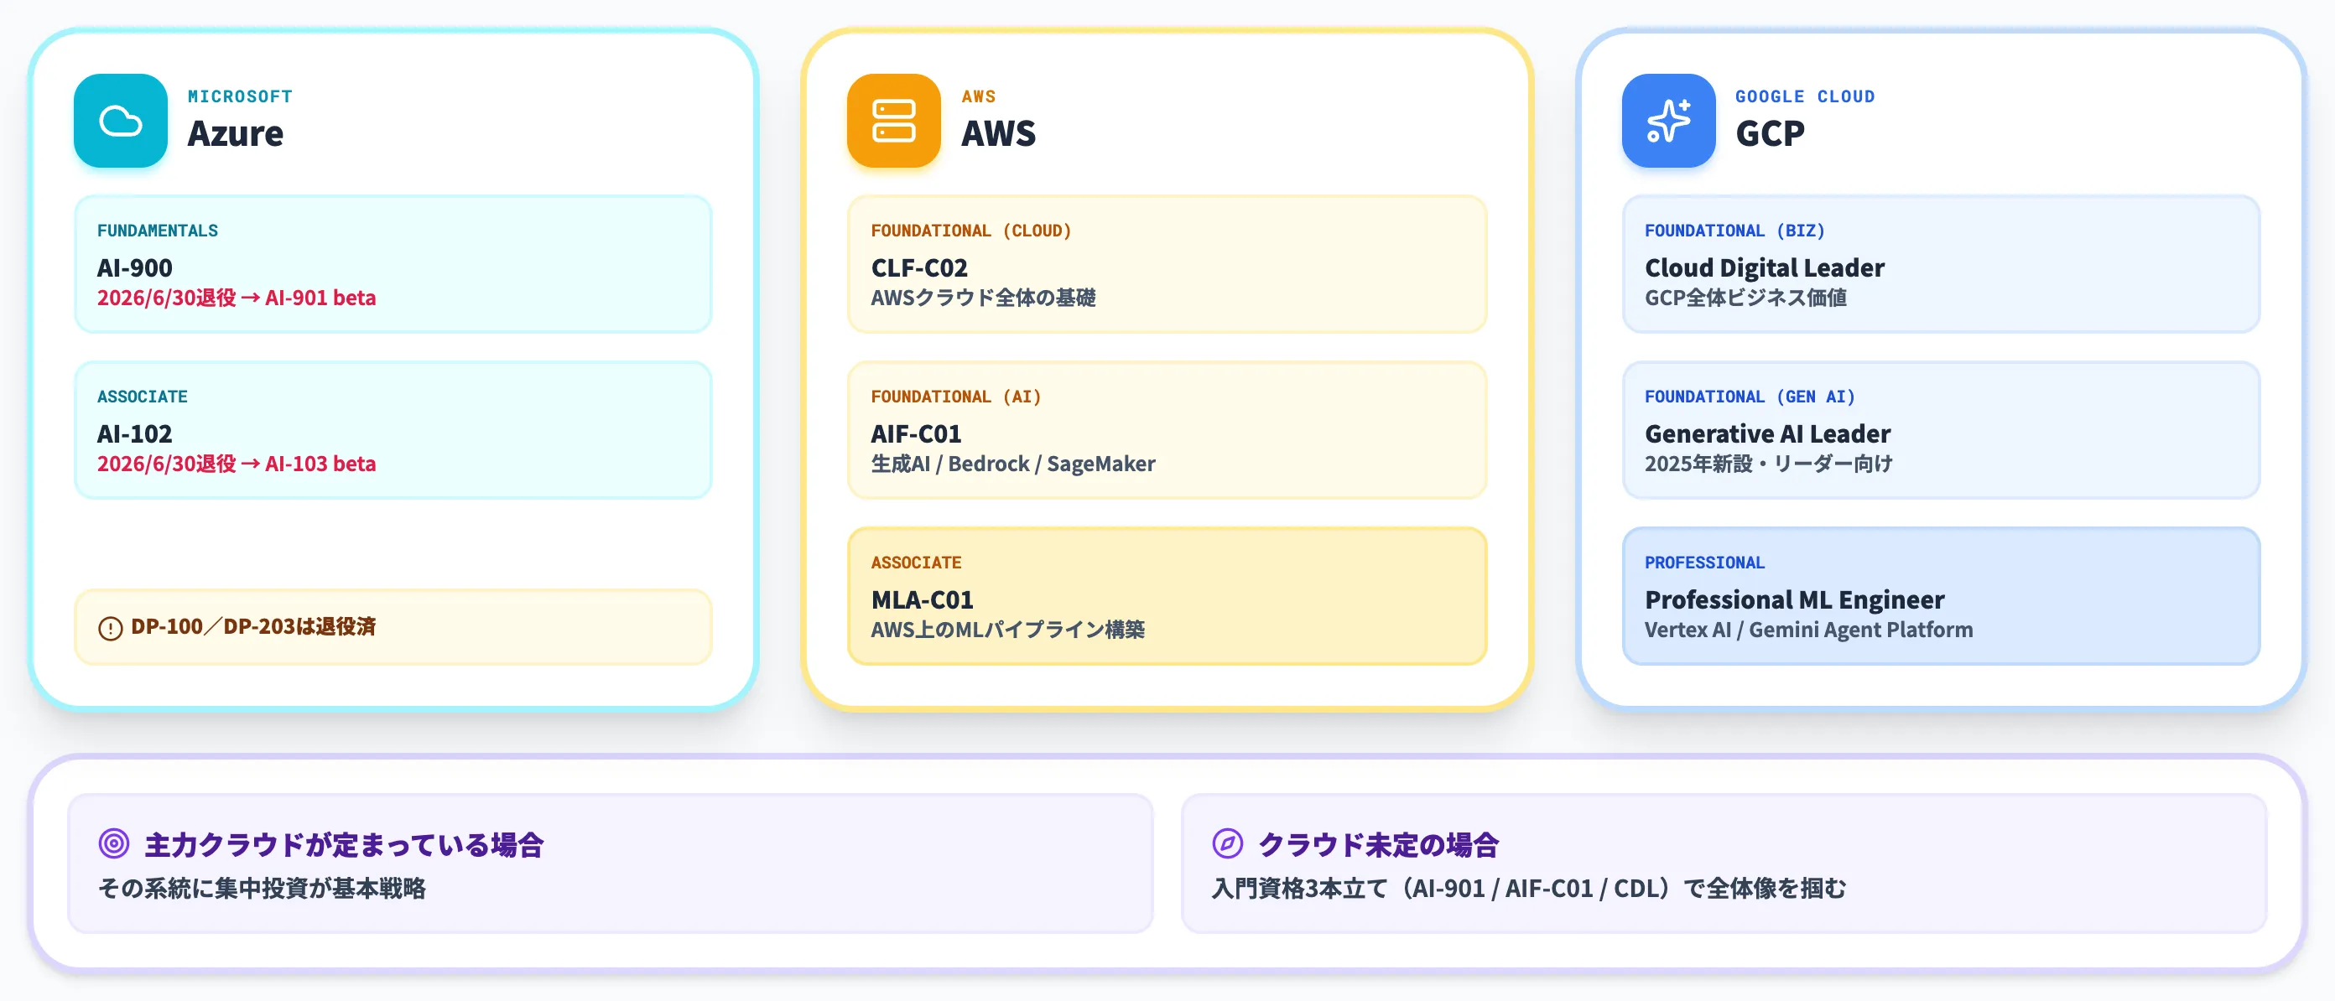This screenshot has width=2335, height=1001.
Task: Click the compass icon beside クラウド未定の場合
Action: 1227,843
